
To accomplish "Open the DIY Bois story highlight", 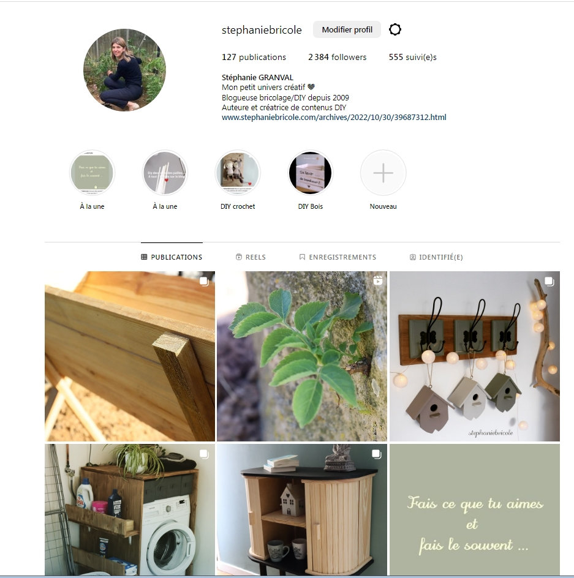I will tap(310, 173).
